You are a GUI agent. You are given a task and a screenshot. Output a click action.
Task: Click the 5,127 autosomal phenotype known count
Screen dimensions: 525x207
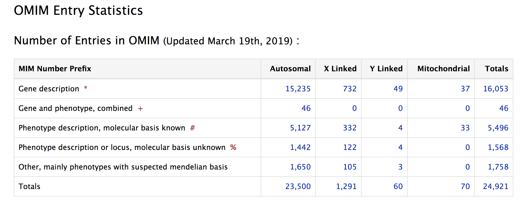coord(300,128)
